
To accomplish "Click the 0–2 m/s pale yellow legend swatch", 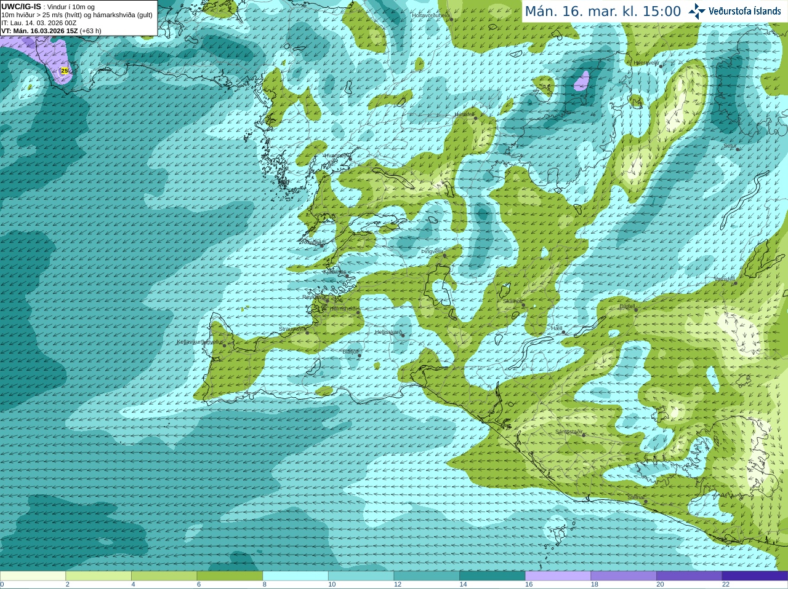I will pyautogui.click(x=33, y=576).
